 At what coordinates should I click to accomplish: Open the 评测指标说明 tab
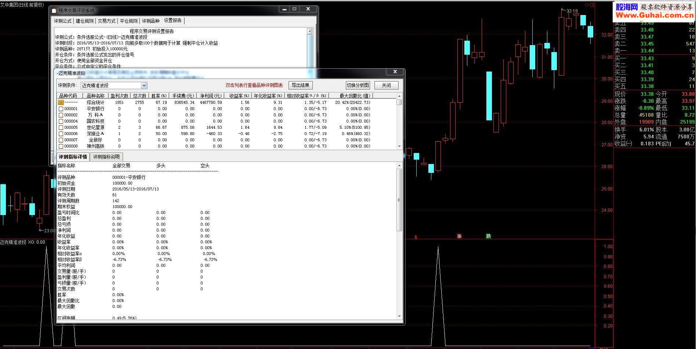pos(106,157)
